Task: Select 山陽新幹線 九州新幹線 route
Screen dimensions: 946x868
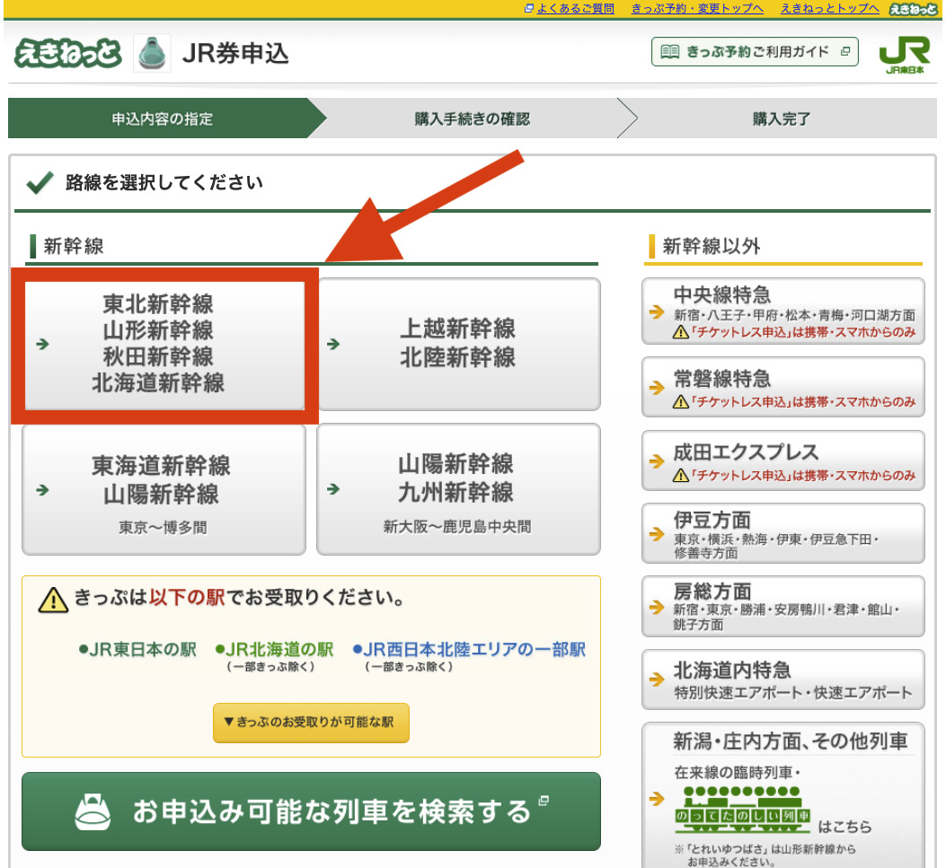Action: (458, 489)
